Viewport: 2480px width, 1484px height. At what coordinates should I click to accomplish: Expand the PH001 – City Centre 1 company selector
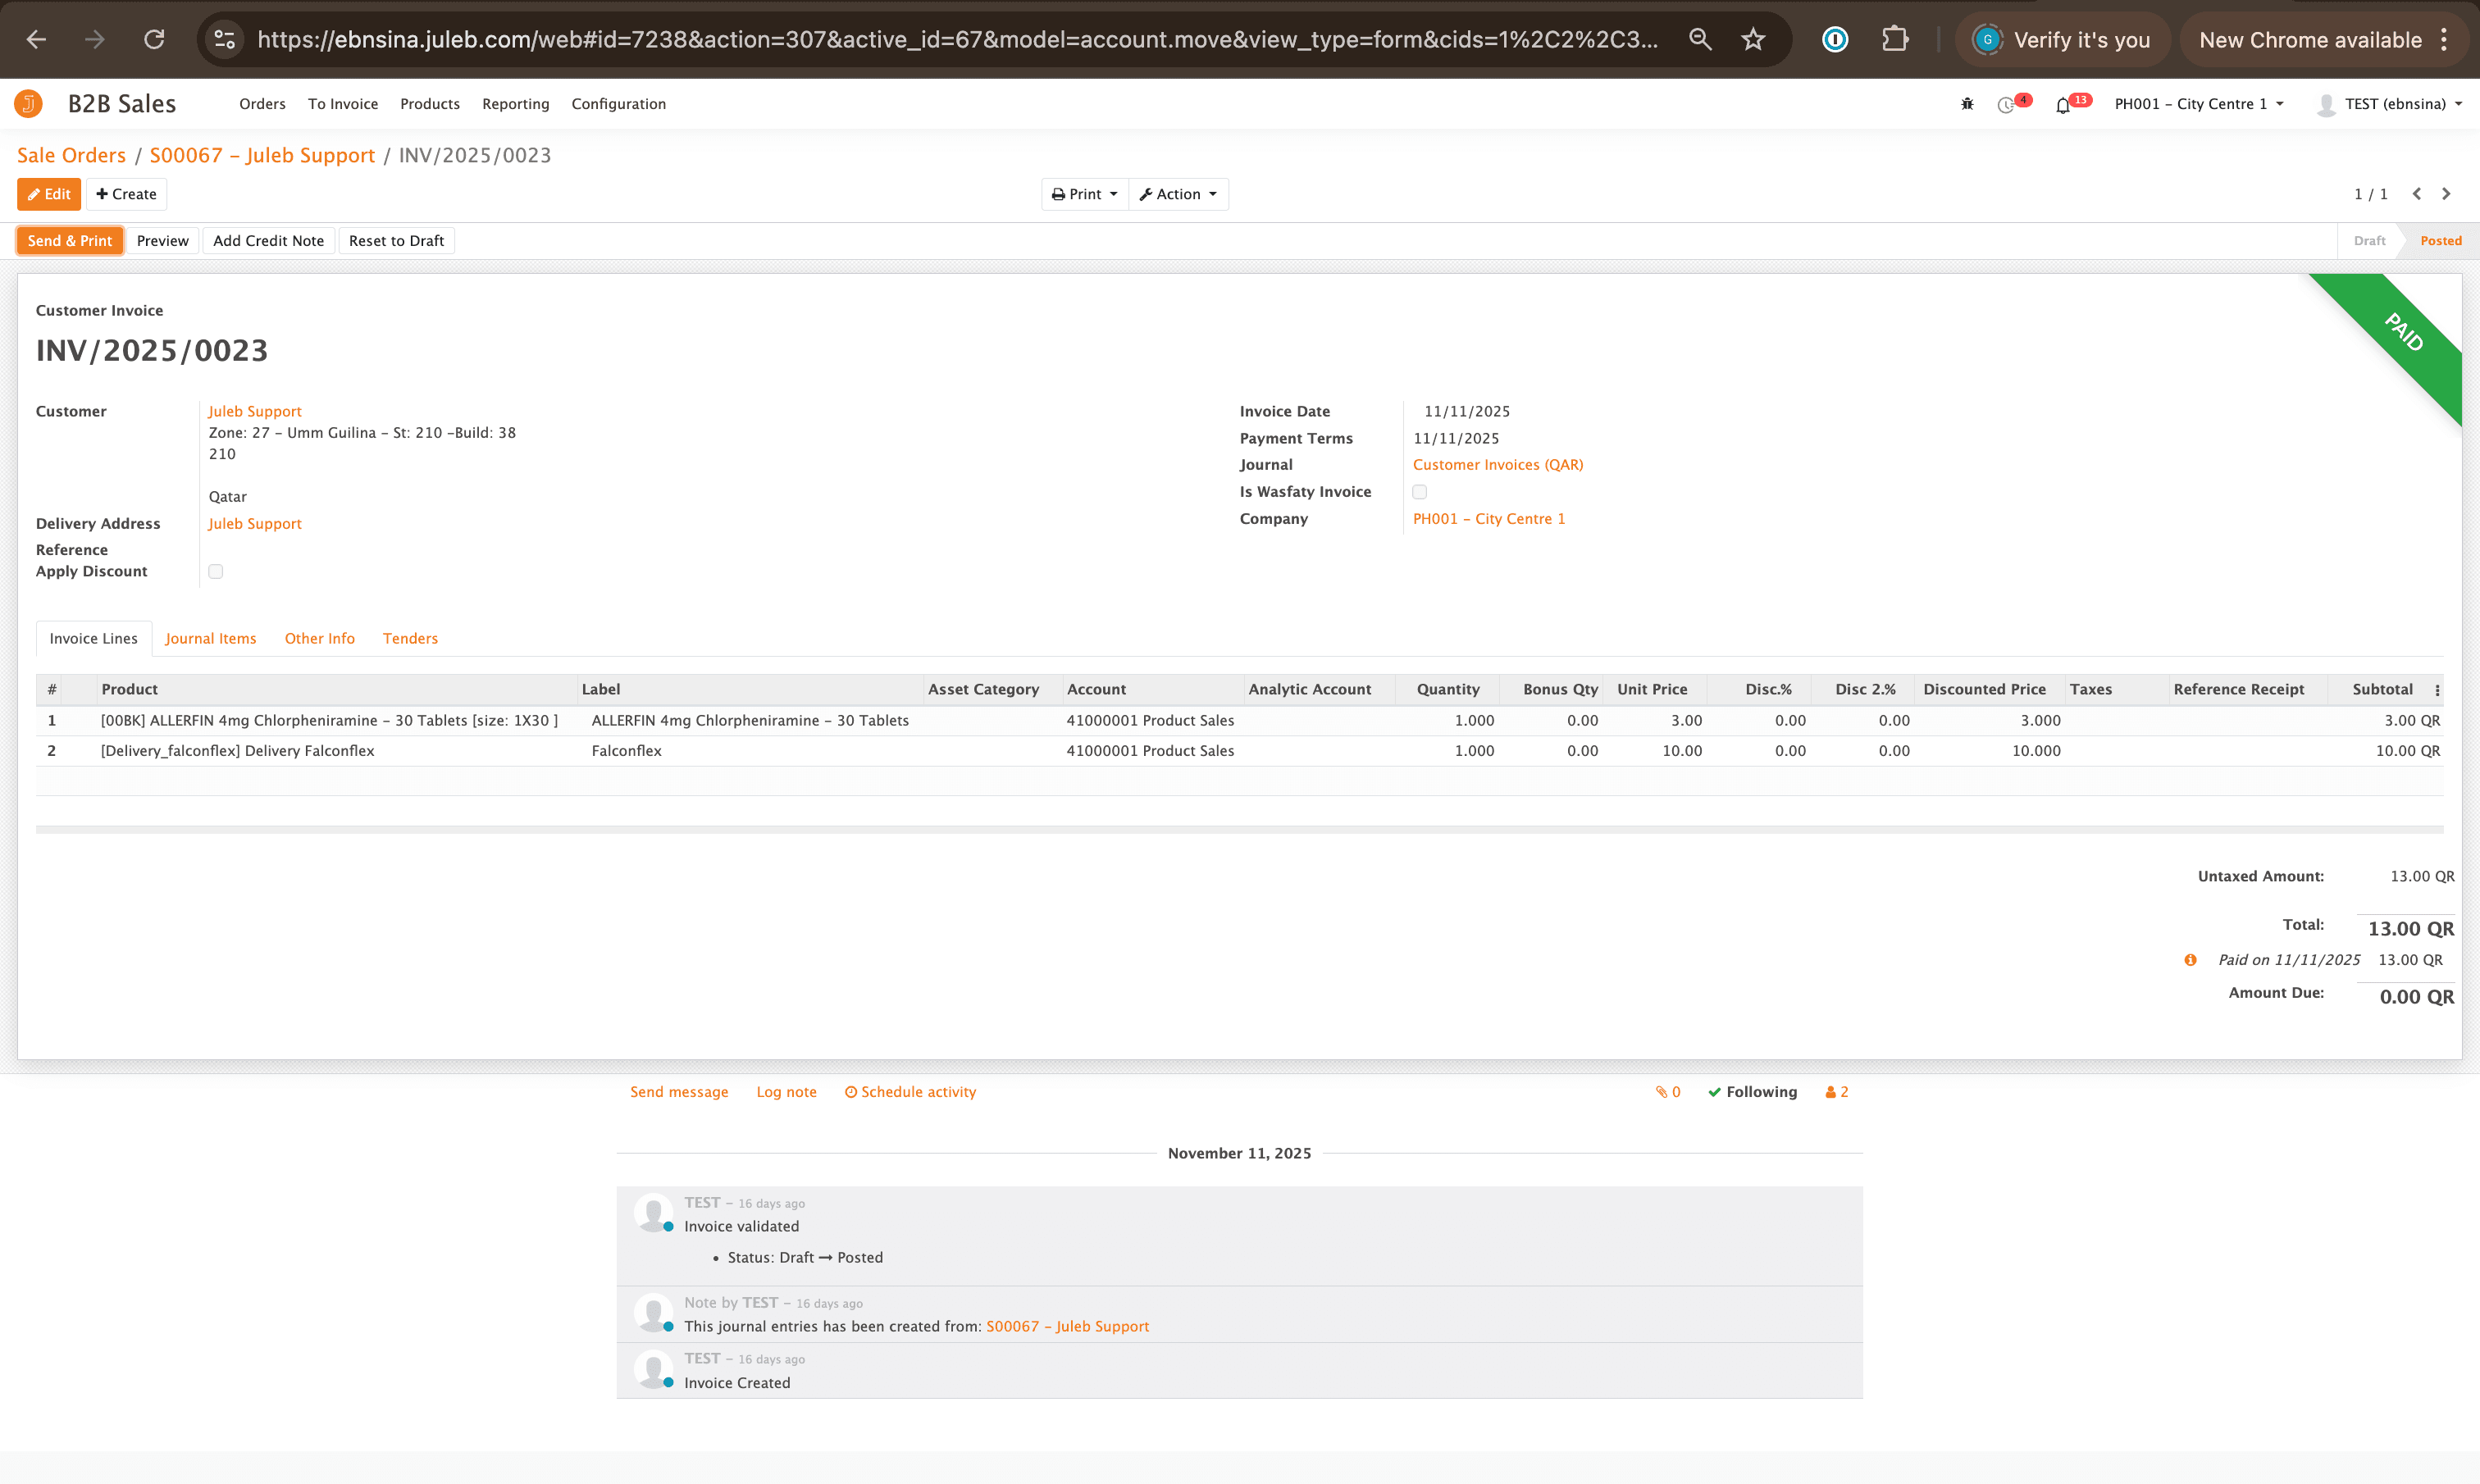click(x=2198, y=103)
